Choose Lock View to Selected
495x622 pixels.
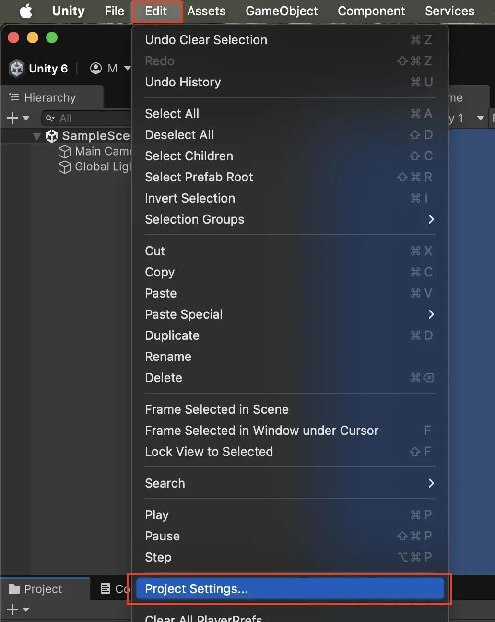pos(290,452)
